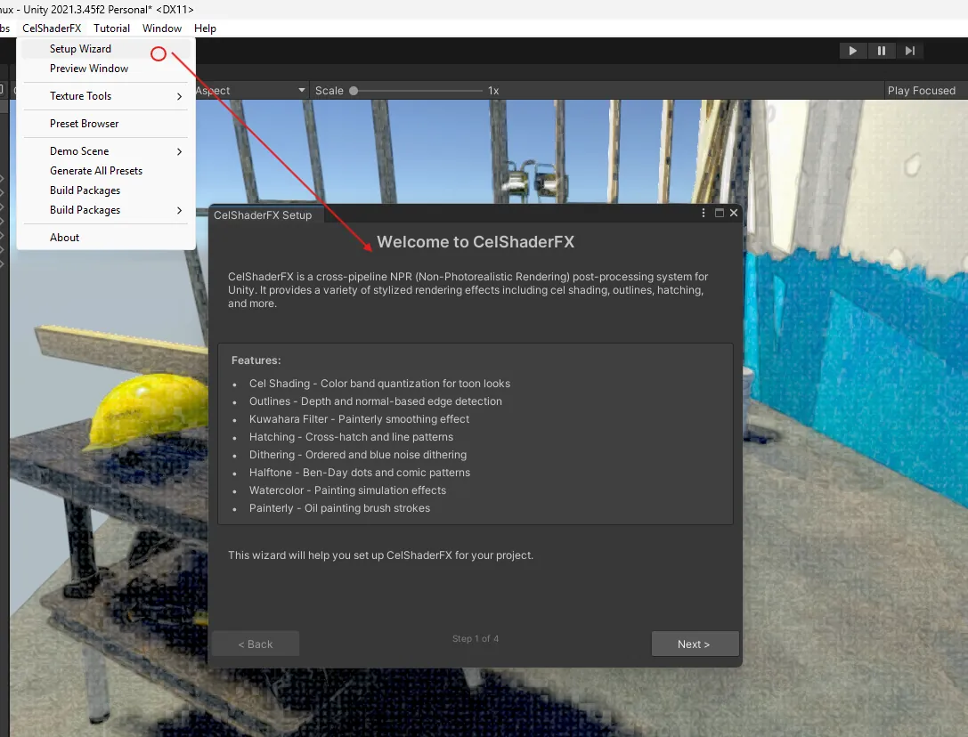Image resolution: width=968 pixels, height=737 pixels.
Task: Expand the Texture Tools submenu
Action: coord(105,95)
